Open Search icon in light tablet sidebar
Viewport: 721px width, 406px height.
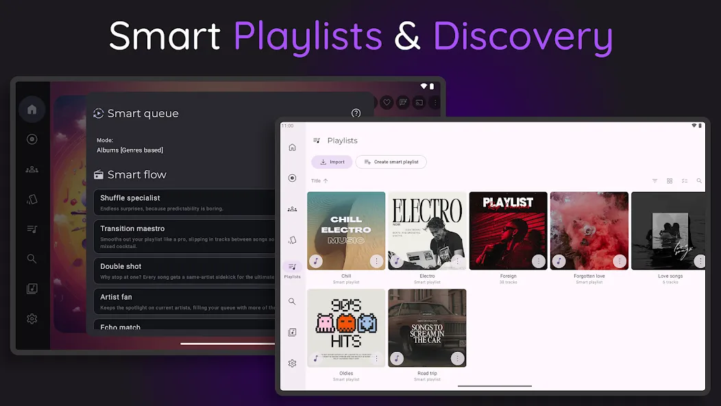(292, 302)
